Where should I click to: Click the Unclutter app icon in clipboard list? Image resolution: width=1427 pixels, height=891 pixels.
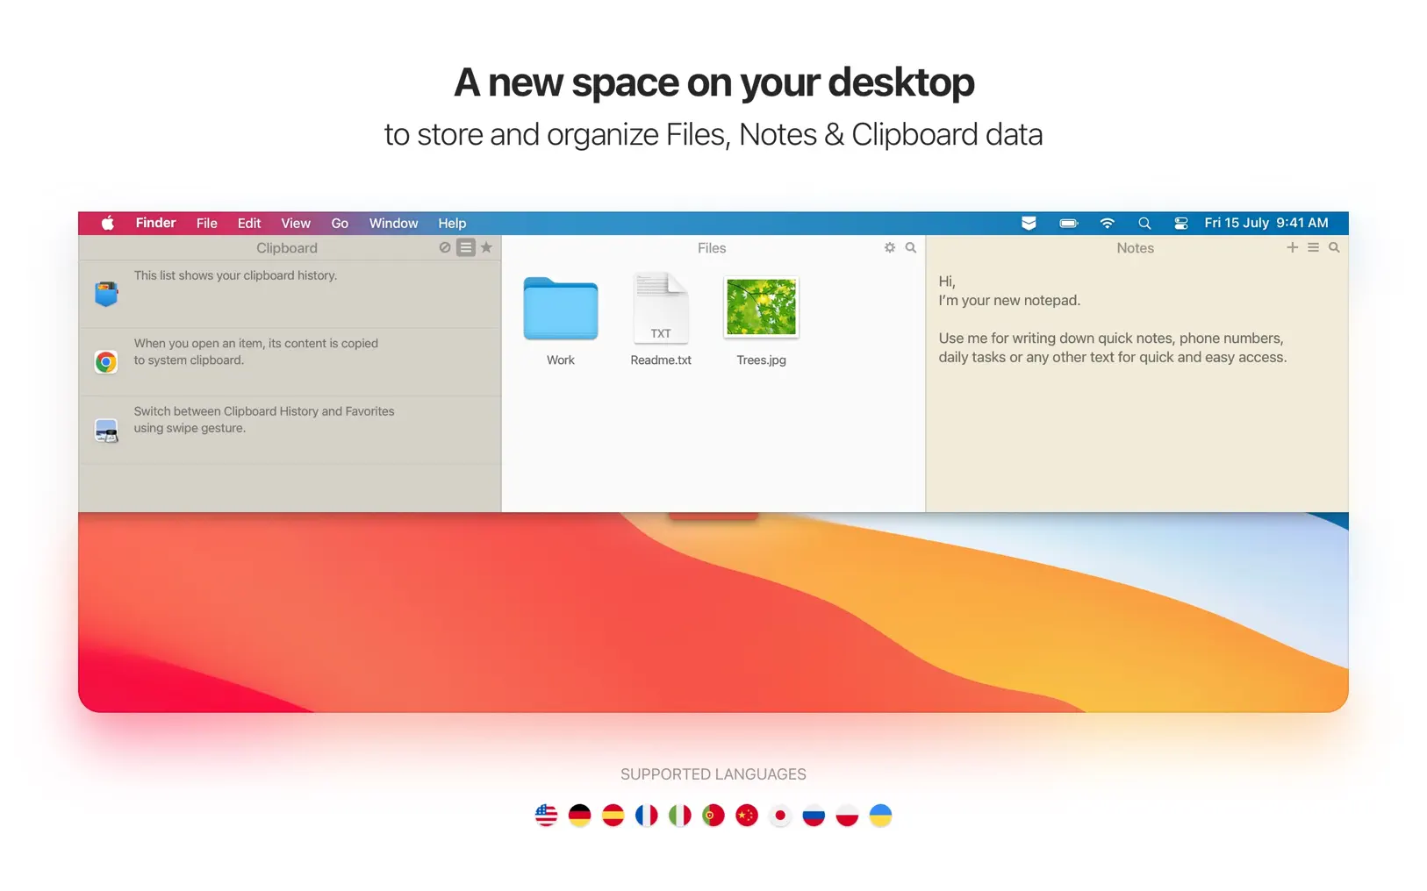[x=106, y=294]
